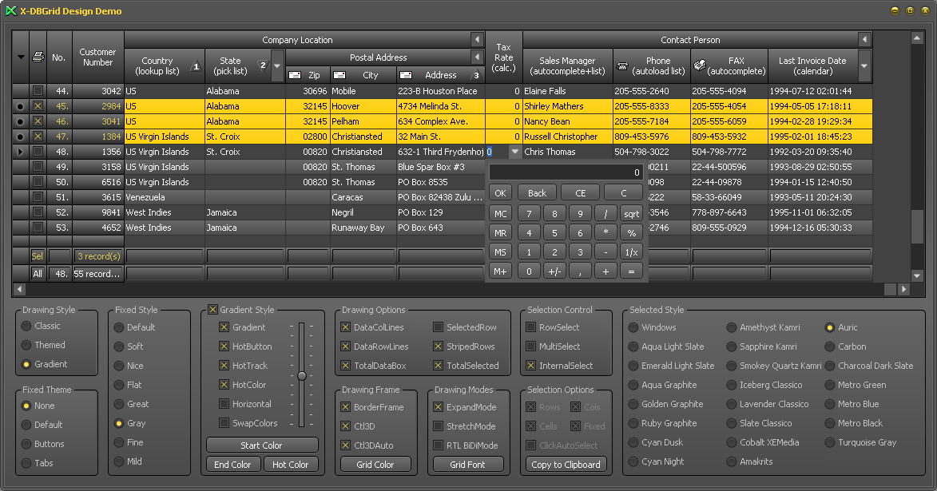The width and height of the screenshot is (937, 491).
Task: Expand the top-left grid menu arrow
Action: click(x=21, y=57)
